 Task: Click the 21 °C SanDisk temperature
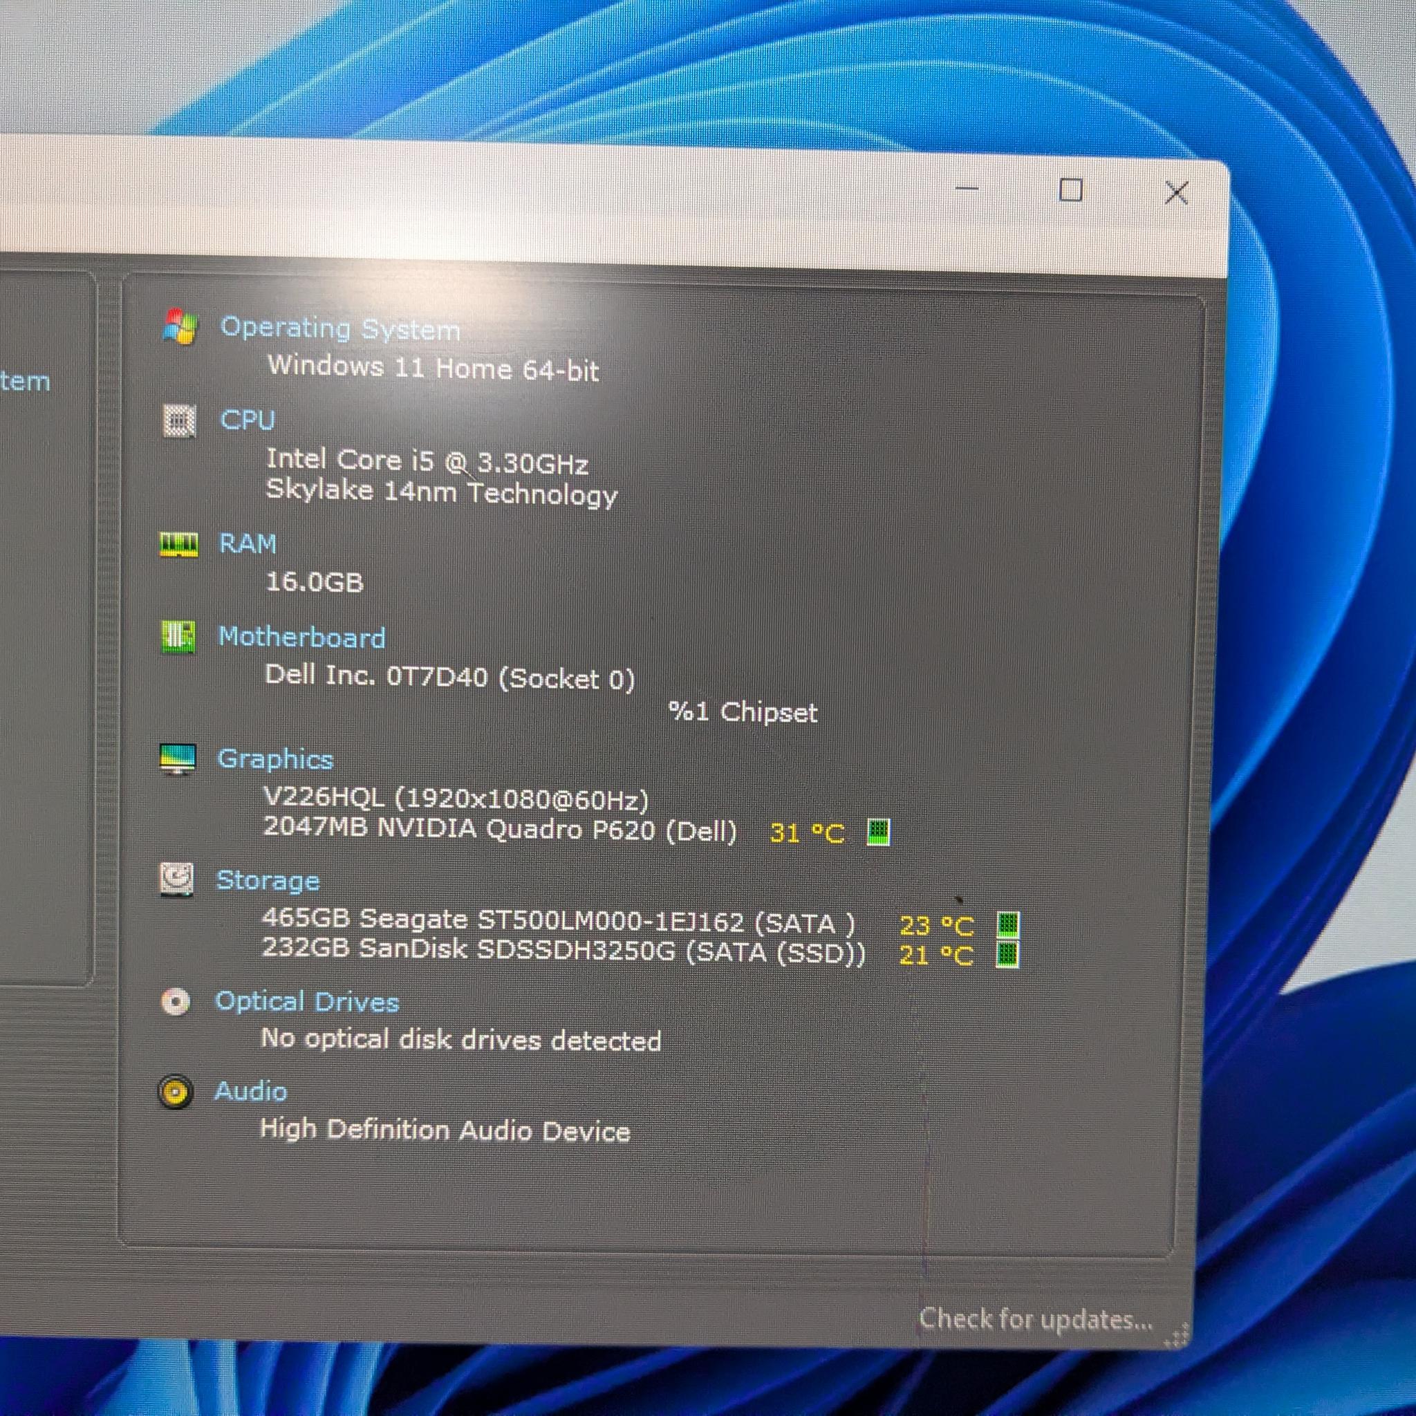tap(936, 955)
